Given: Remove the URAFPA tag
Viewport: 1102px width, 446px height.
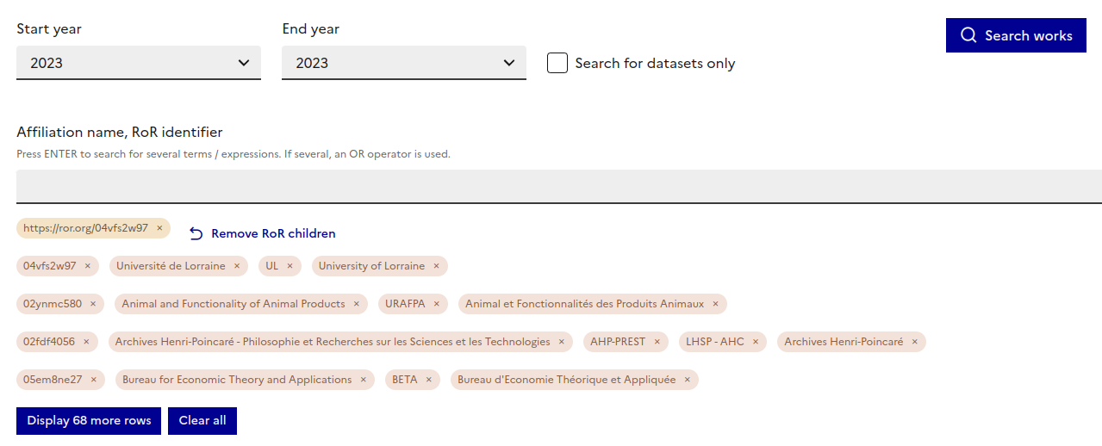Looking at the screenshot, I should pyautogui.click(x=436, y=304).
